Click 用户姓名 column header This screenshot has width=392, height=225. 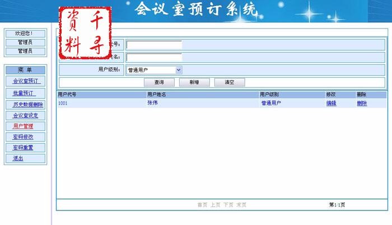click(156, 95)
